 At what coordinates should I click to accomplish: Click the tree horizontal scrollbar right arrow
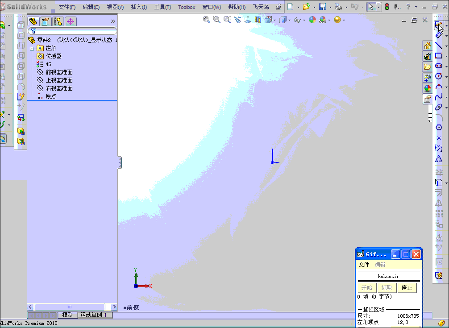[x=114, y=307]
